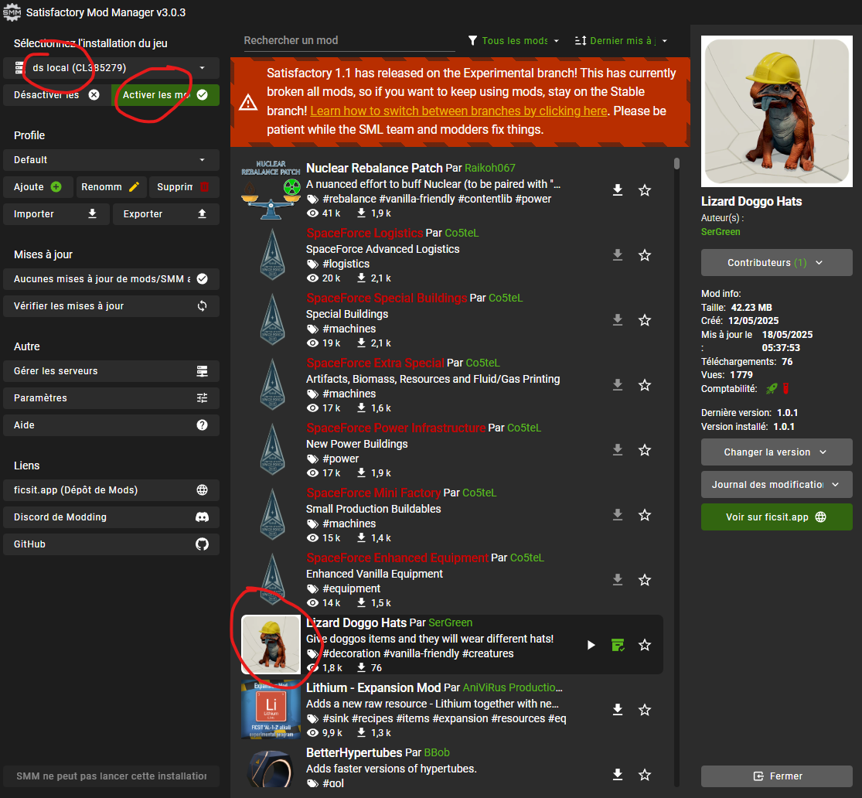Screen dimensions: 862x798
Task: Click Lizard Doggo Hats list thumbnail
Action: coord(271,645)
